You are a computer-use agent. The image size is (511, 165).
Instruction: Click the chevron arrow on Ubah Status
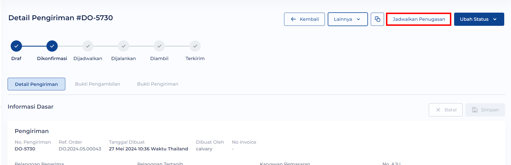click(495, 19)
